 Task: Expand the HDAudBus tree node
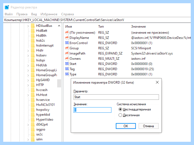tap(28, 26)
